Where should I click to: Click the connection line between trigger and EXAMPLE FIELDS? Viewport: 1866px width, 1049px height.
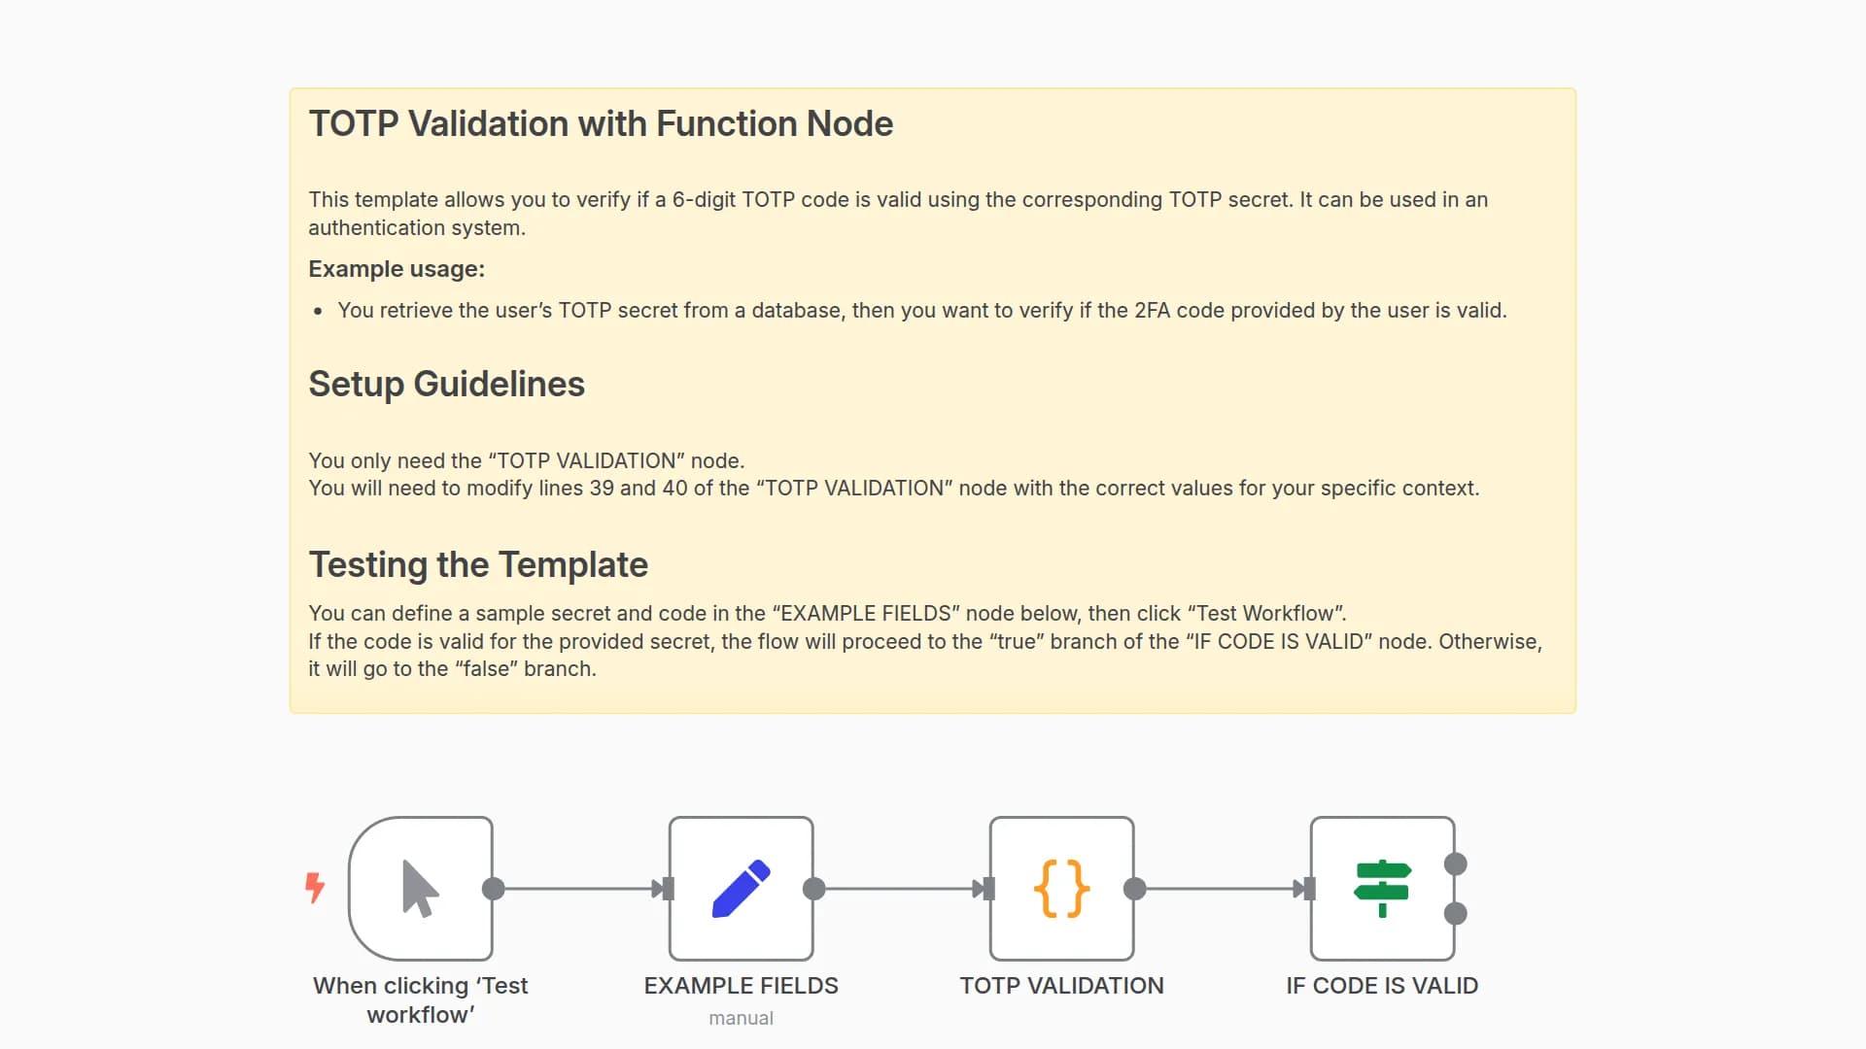pyautogui.click(x=579, y=887)
